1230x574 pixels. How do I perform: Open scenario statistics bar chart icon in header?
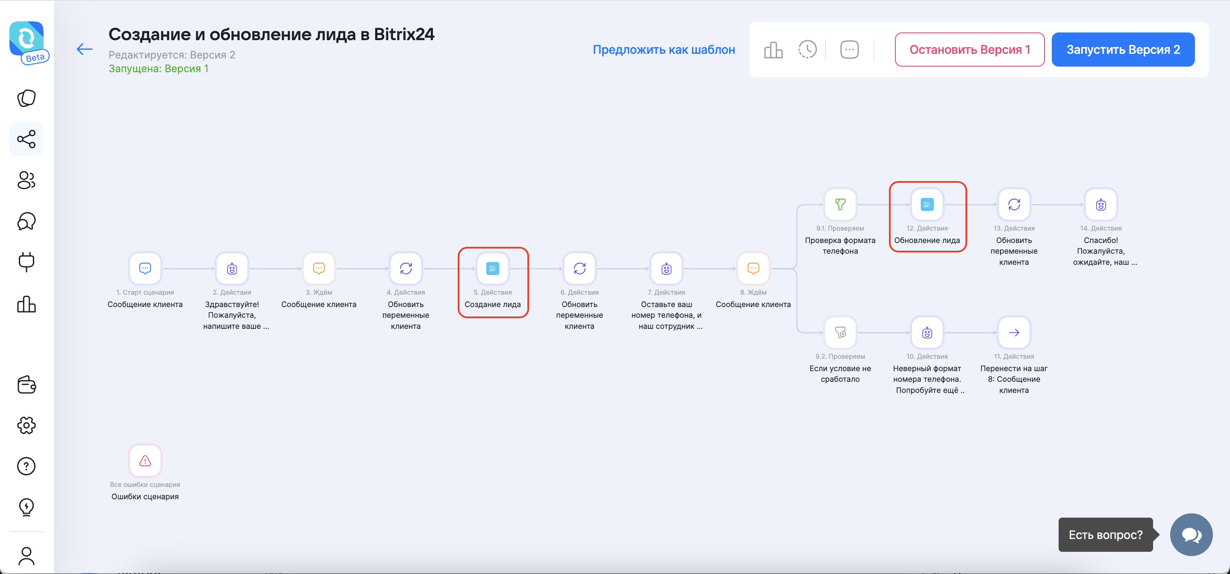[x=773, y=50]
